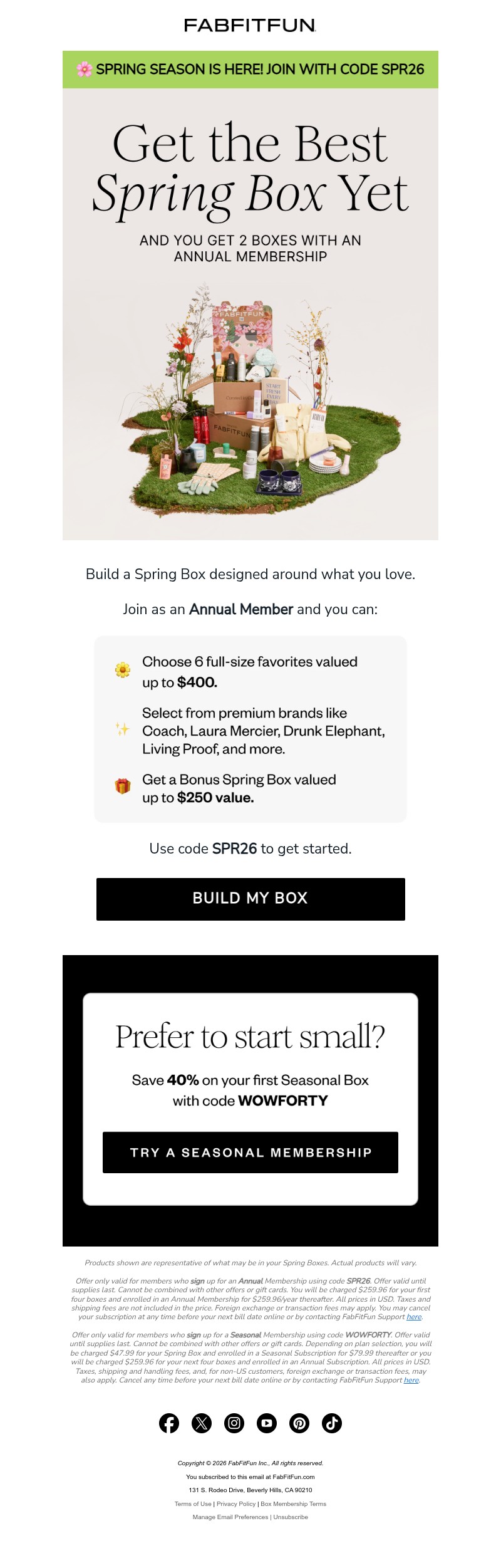Click the BUILD MY BOX button
This screenshot has height=1558, width=501.
tap(250, 899)
